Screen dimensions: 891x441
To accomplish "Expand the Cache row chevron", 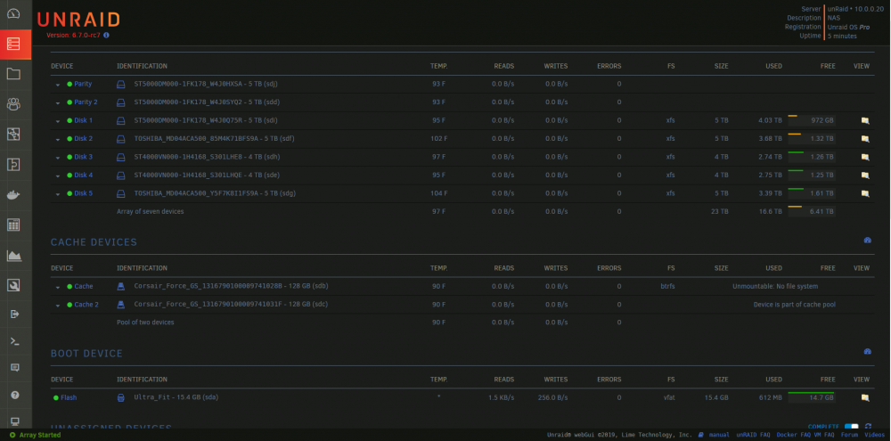I will 58,287.
